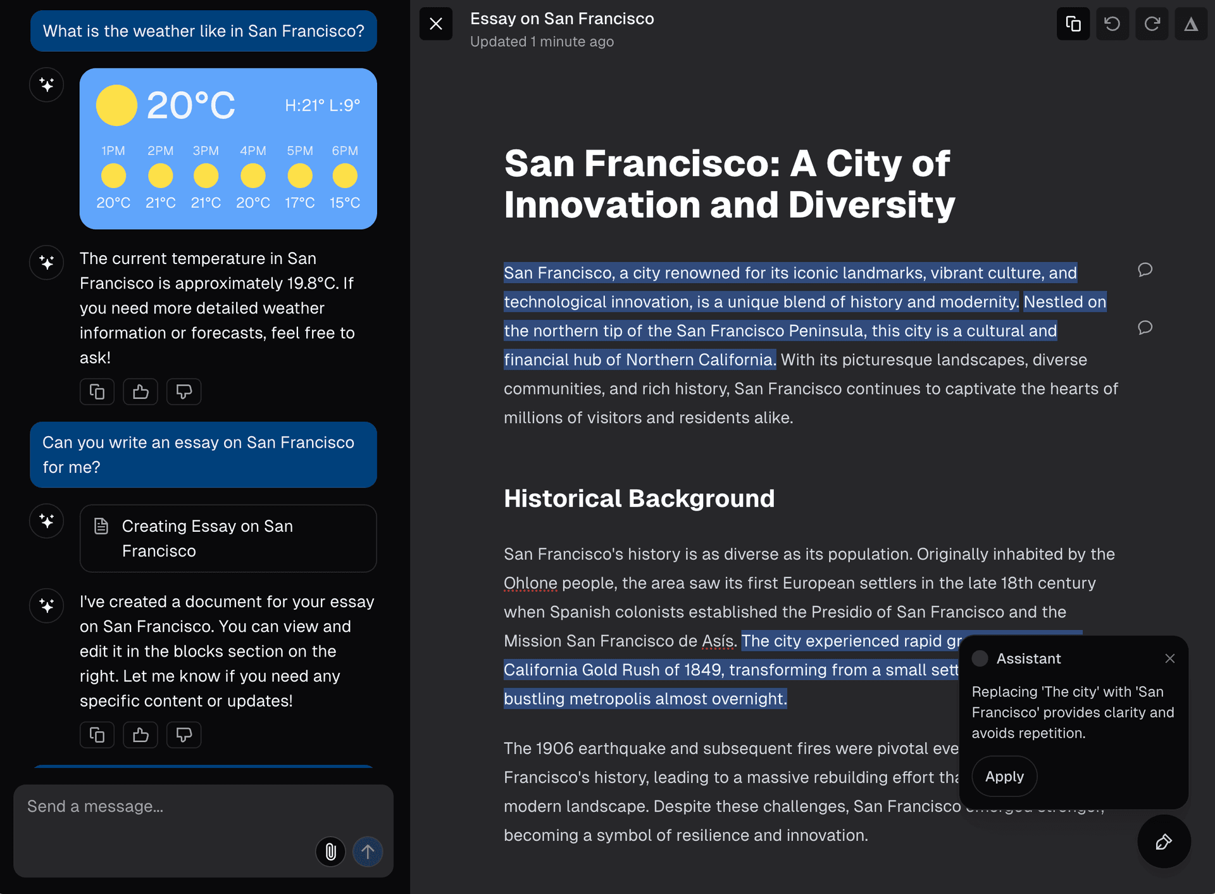Click the paperclip attachment icon
This screenshot has width=1215, height=894.
[330, 852]
